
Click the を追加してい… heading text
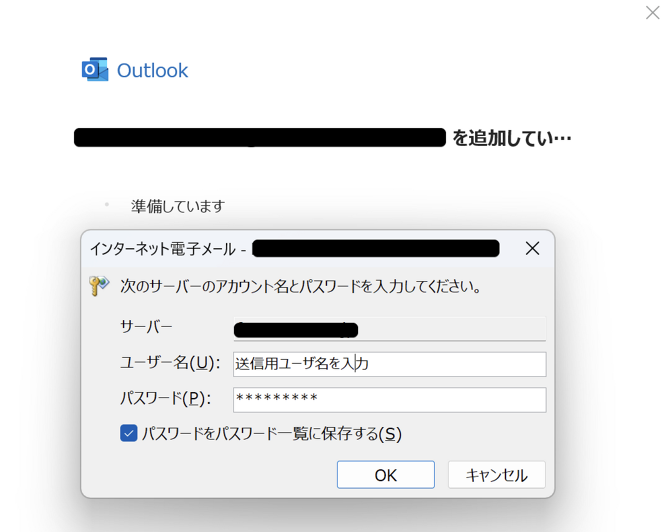[x=511, y=139]
